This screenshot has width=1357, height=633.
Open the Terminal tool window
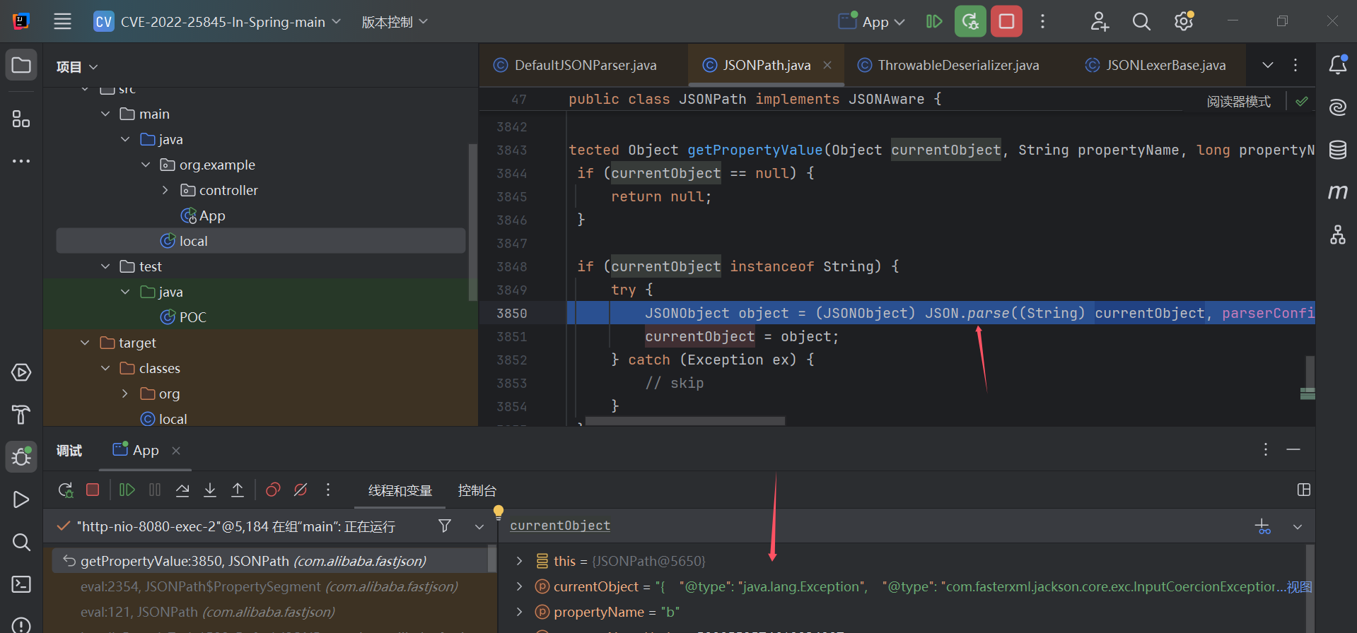click(x=21, y=584)
